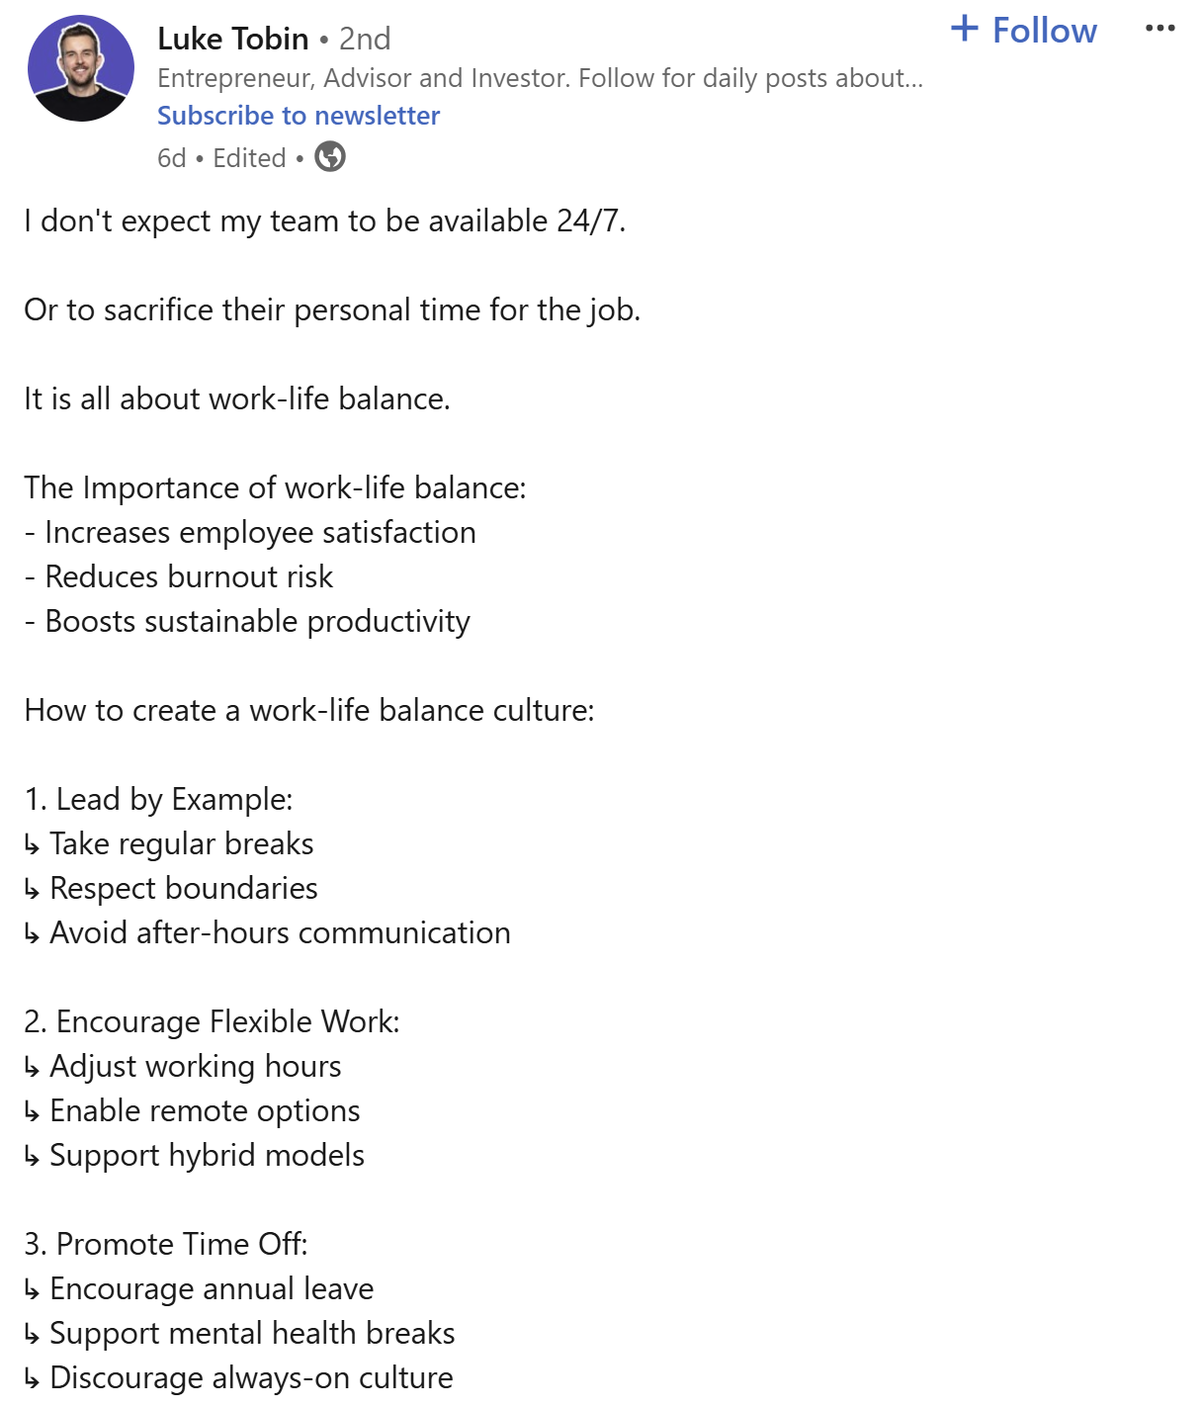The height and width of the screenshot is (1408, 1201).
Task: Click the Entrepreneur, Advisor and Investor headline
Action: click(x=540, y=78)
